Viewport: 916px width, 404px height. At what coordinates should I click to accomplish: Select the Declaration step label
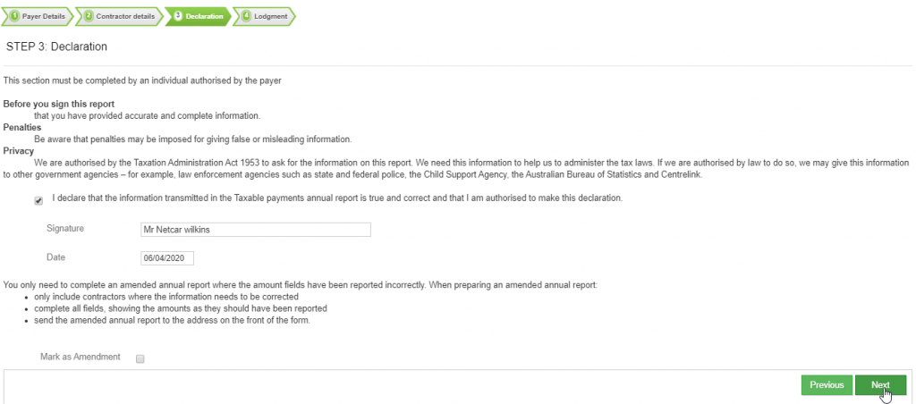tap(206, 16)
